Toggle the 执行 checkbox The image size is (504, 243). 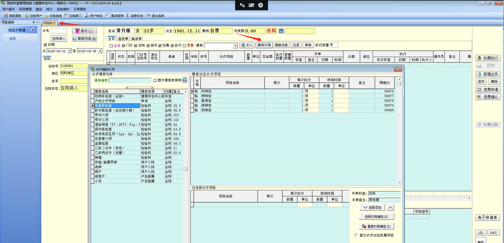click(172, 45)
